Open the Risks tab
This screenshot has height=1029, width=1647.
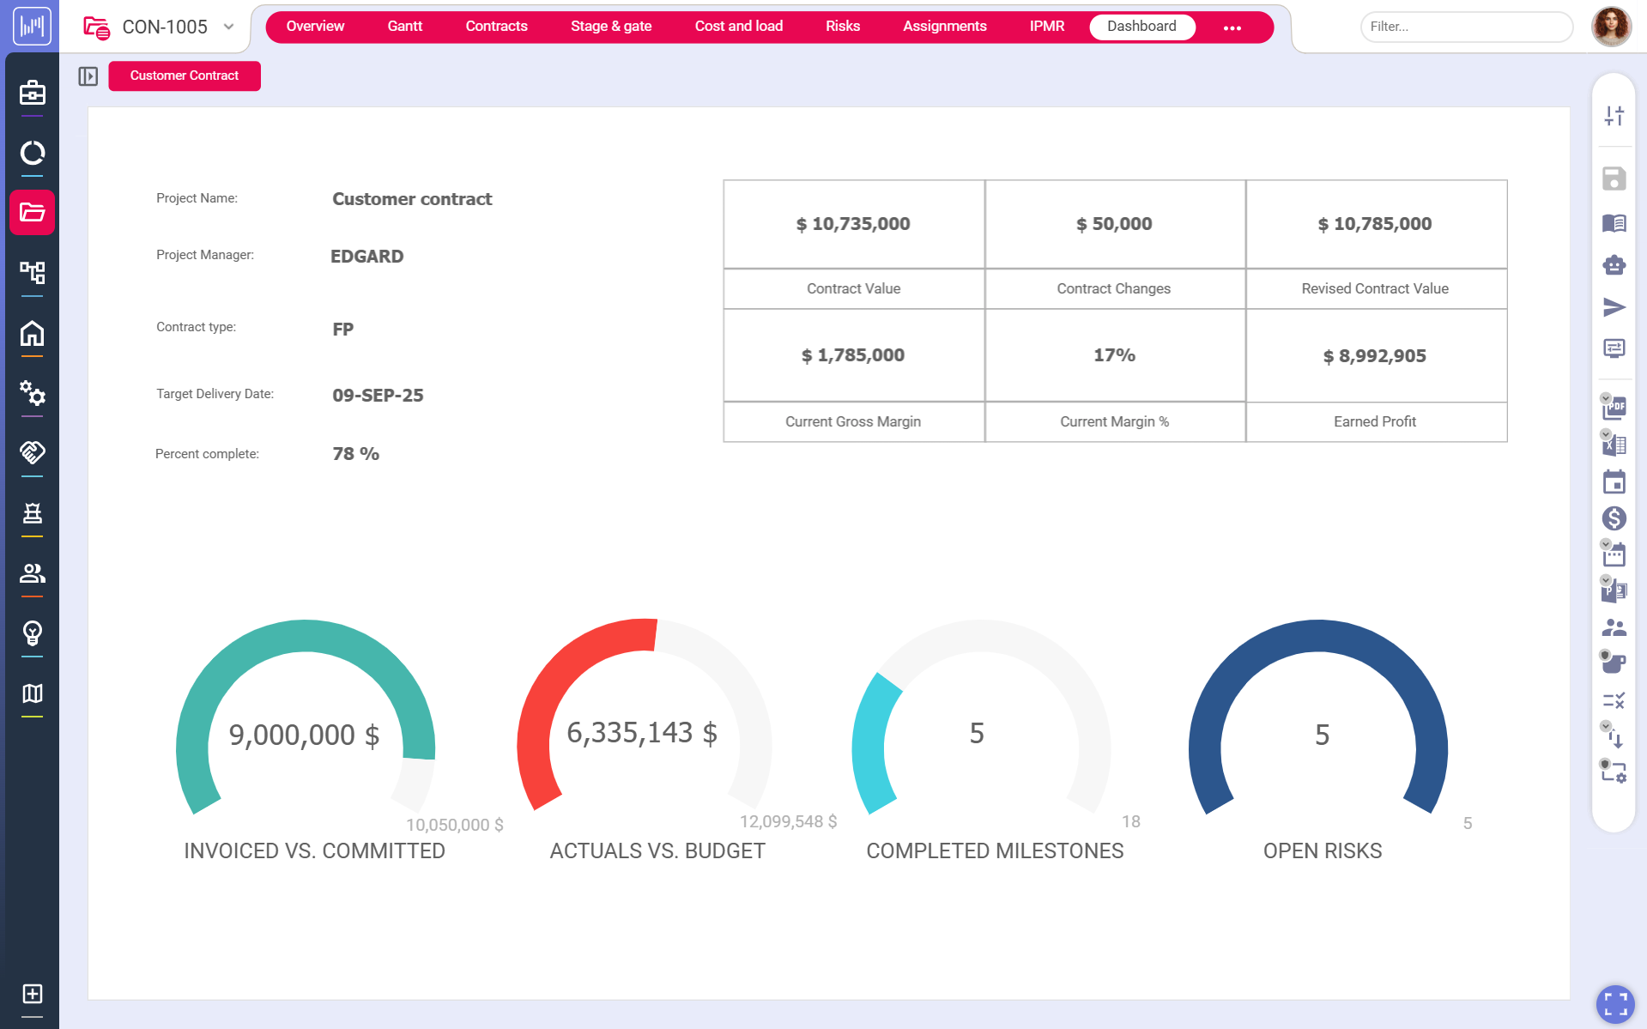[x=841, y=26]
